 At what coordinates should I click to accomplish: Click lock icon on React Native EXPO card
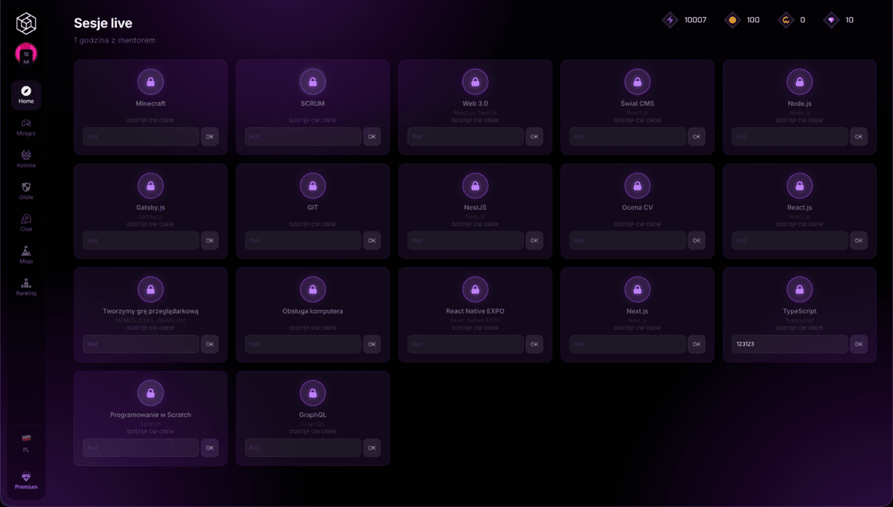(x=475, y=289)
